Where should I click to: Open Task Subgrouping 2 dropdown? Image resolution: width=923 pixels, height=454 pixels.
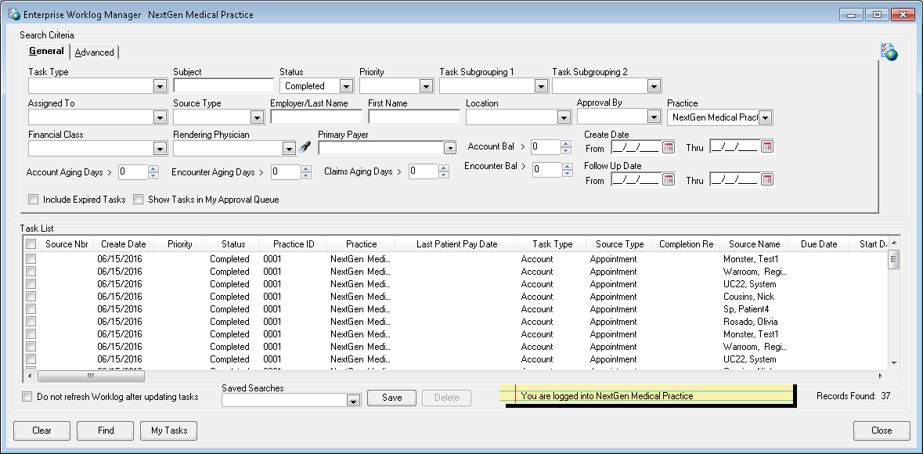654,87
